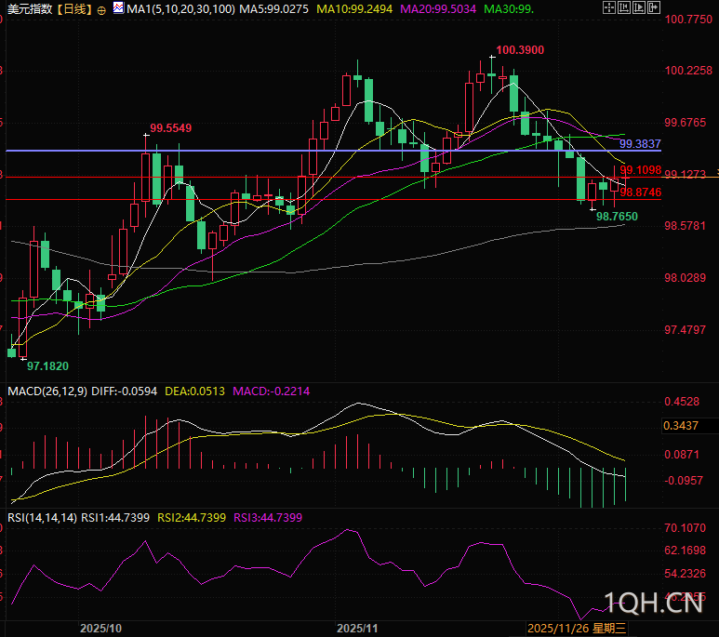The image size is (719, 637).
Task: Click the 100.3900 high price marker
Action: click(x=520, y=50)
